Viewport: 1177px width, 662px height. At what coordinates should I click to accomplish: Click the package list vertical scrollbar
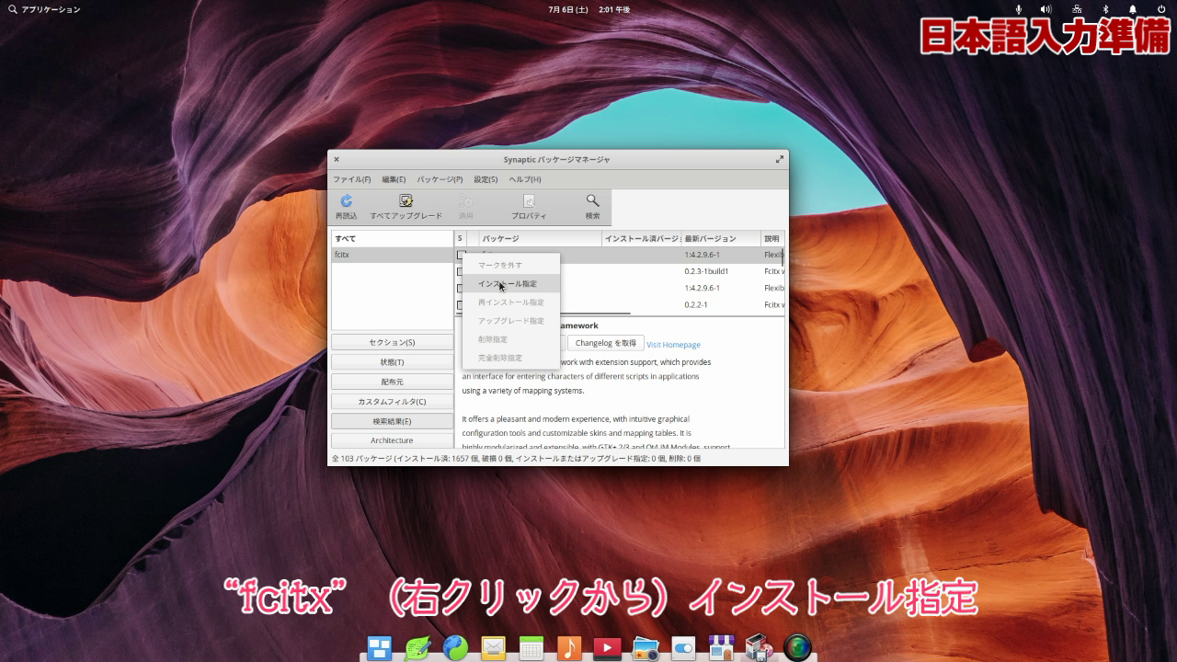tap(783, 257)
